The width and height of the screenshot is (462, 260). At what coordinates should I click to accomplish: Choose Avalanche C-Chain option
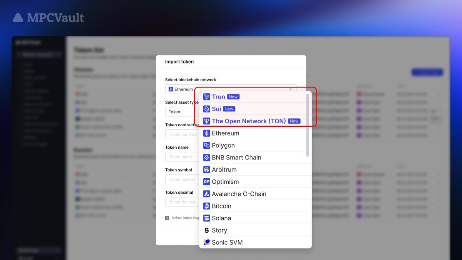point(255,194)
